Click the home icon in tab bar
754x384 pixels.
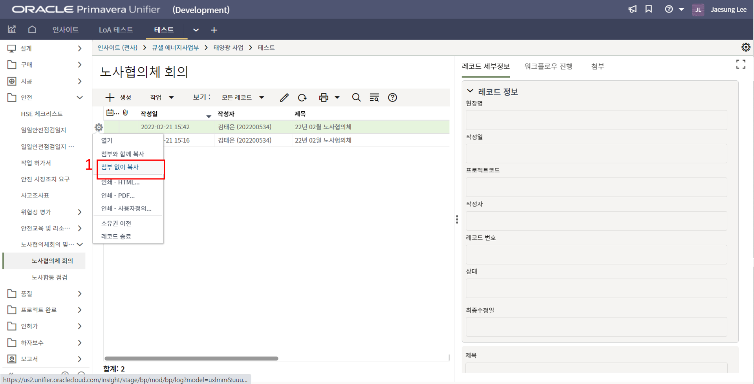(32, 30)
